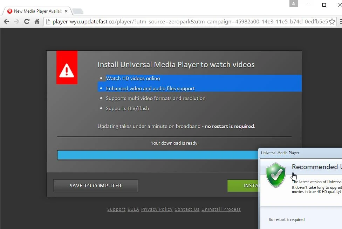
Task: Open the user profile icon in title bar
Action: pyautogui.click(x=294, y=3)
